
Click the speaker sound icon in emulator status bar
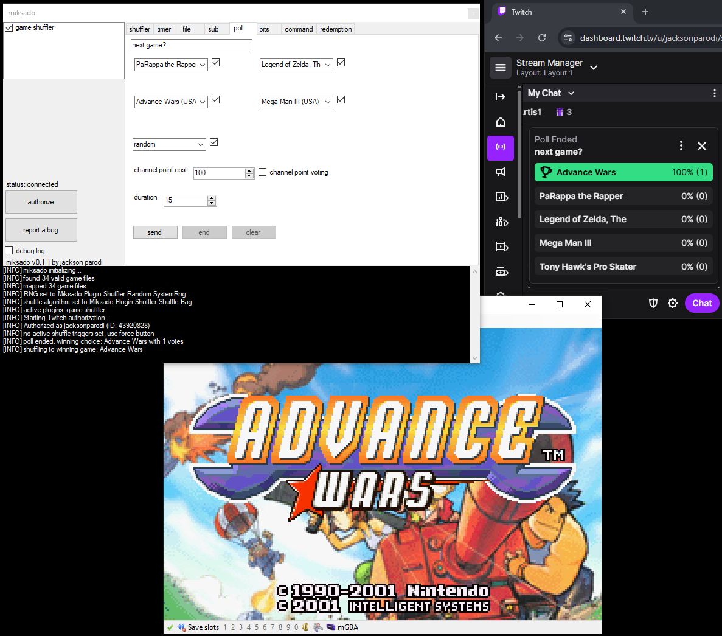[305, 627]
